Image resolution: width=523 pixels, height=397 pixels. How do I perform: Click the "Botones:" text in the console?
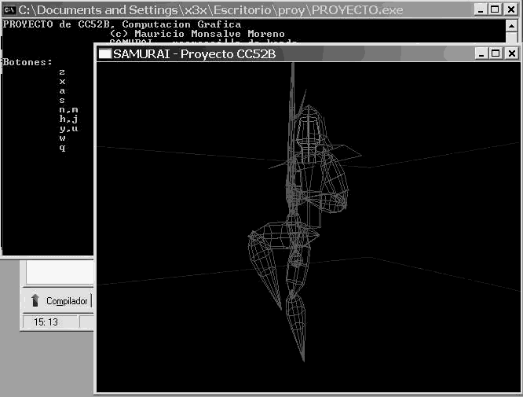click(27, 61)
